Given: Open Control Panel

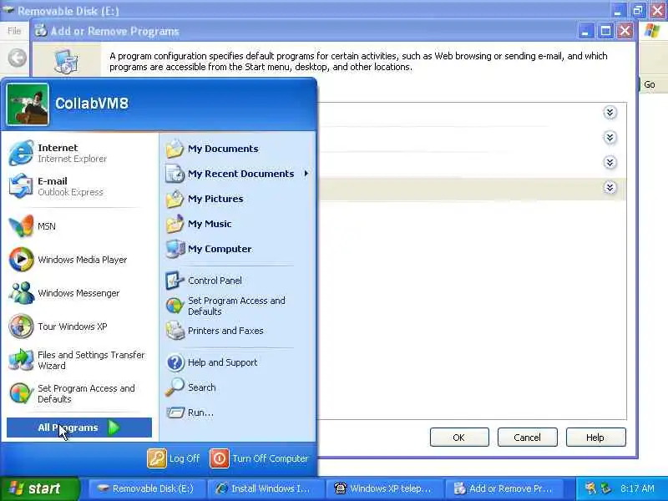Looking at the screenshot, I should click(237, 281).
